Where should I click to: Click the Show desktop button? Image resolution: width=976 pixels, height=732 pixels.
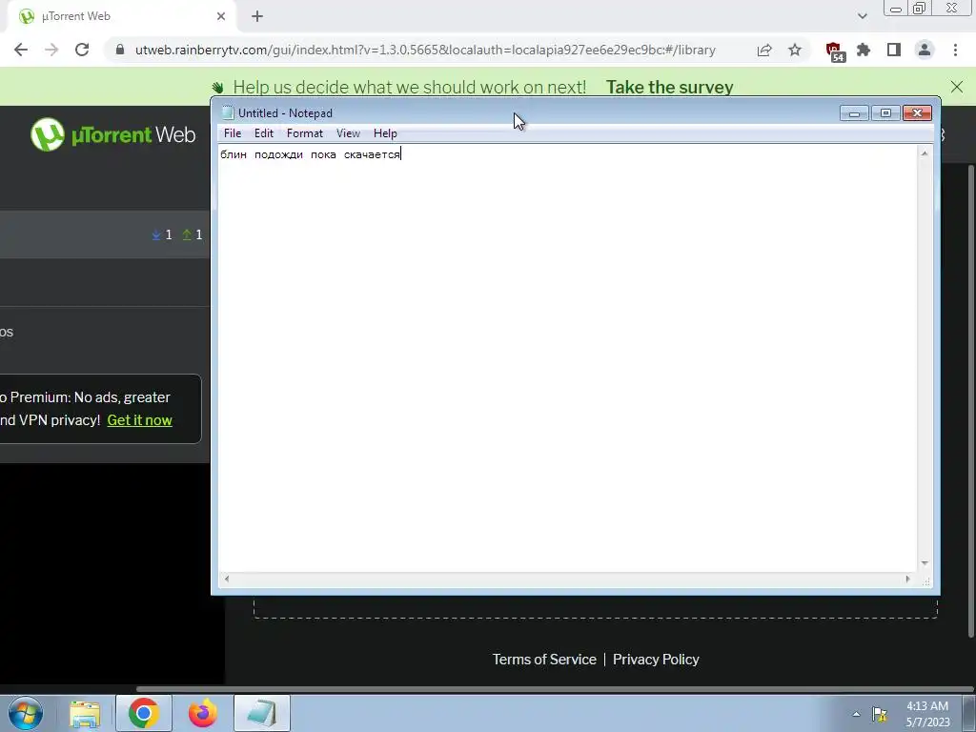969,714
